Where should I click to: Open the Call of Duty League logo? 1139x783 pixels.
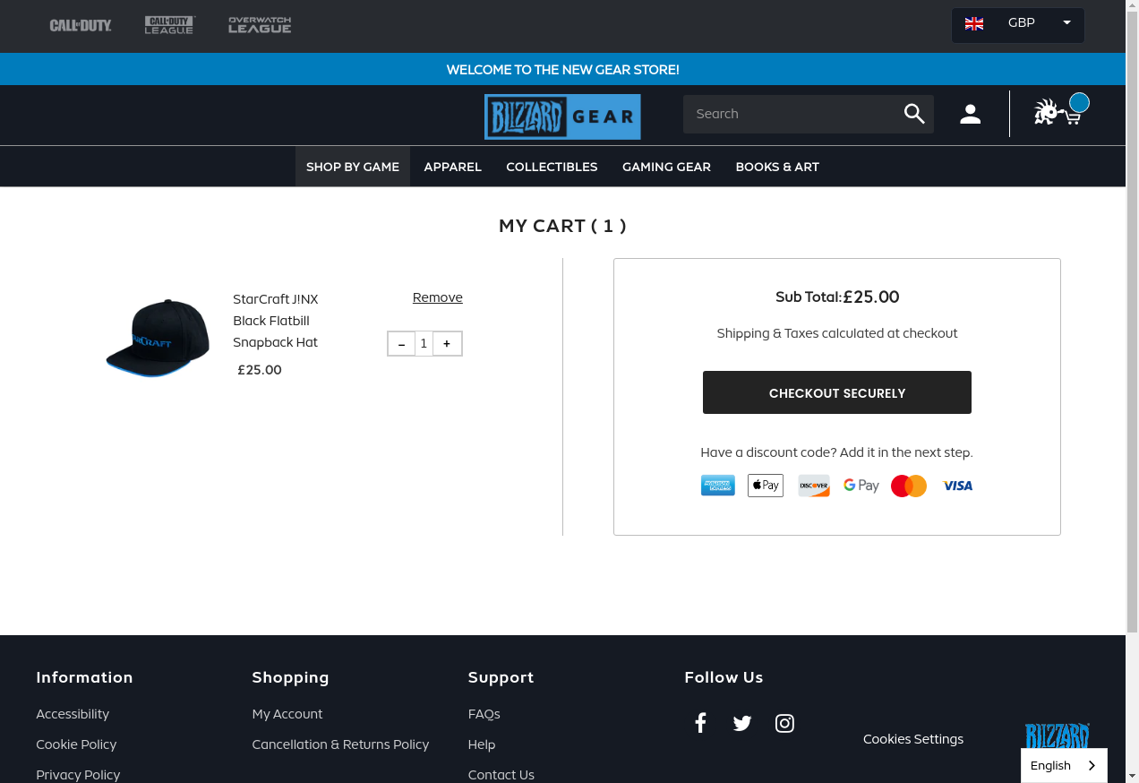click(170, 25)
